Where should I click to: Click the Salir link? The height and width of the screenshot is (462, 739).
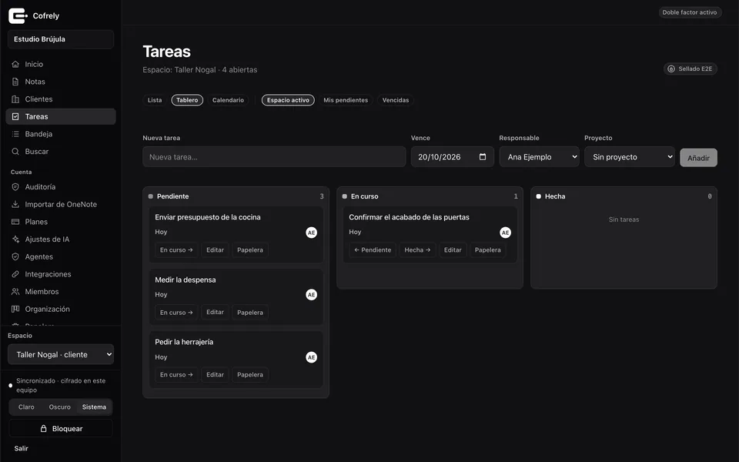pos(22,448)
